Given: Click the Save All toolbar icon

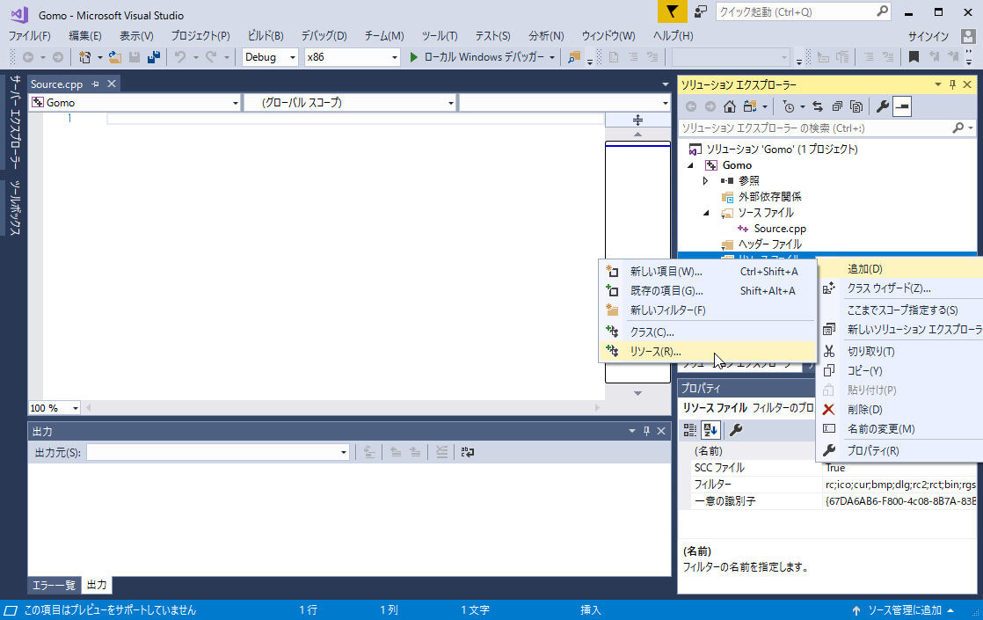Looking at the screenshot, I should pyautogui.click(x=154, y=57).
